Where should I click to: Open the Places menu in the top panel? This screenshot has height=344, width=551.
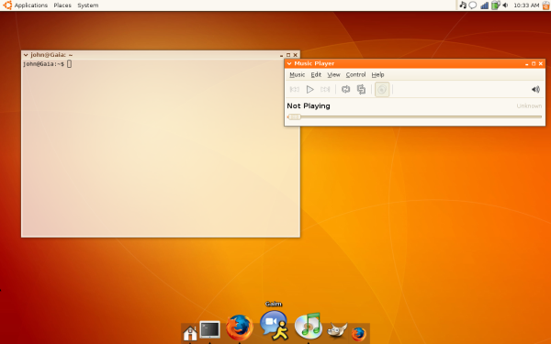pos(62,6)
